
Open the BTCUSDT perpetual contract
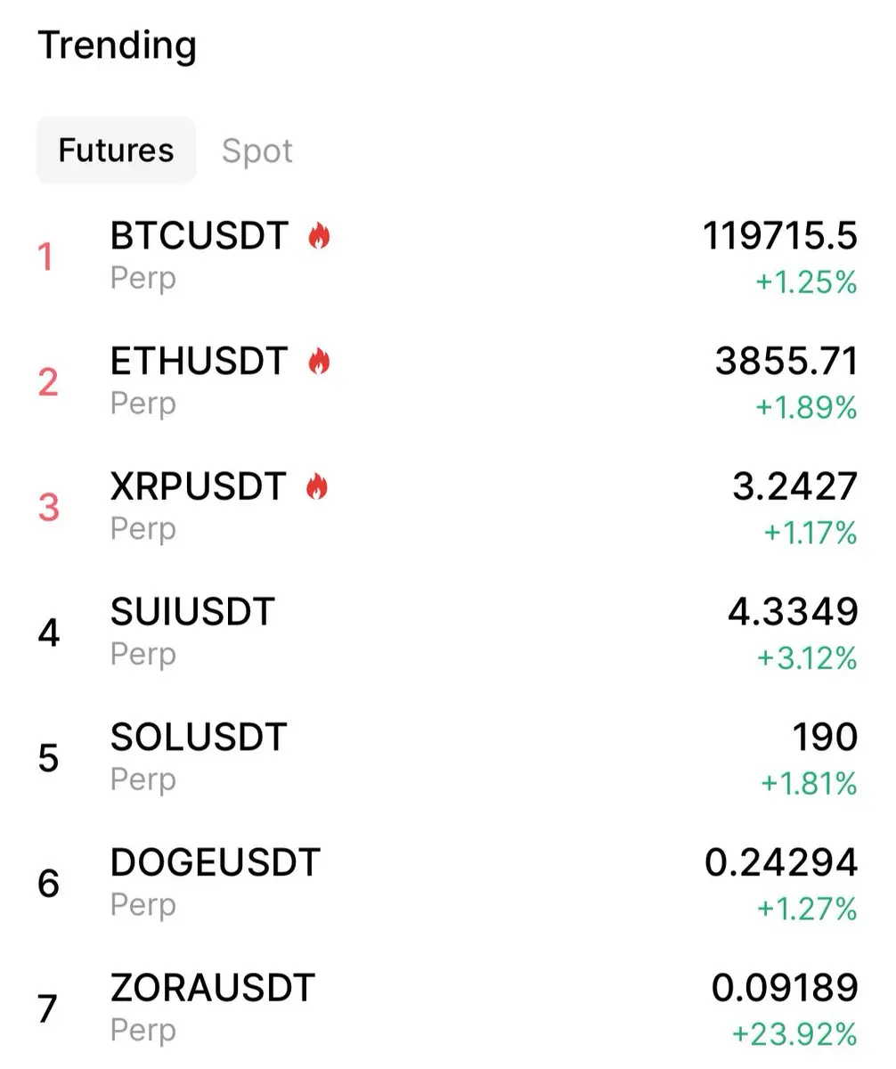(x=448, y=257)
